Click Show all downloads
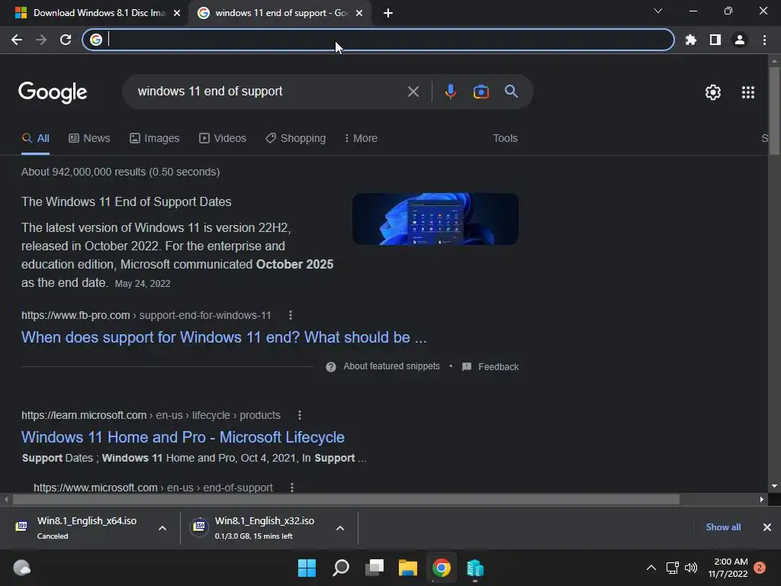Image resolution: width=781 pixels, height=586 pixels. tap(723, 527)
